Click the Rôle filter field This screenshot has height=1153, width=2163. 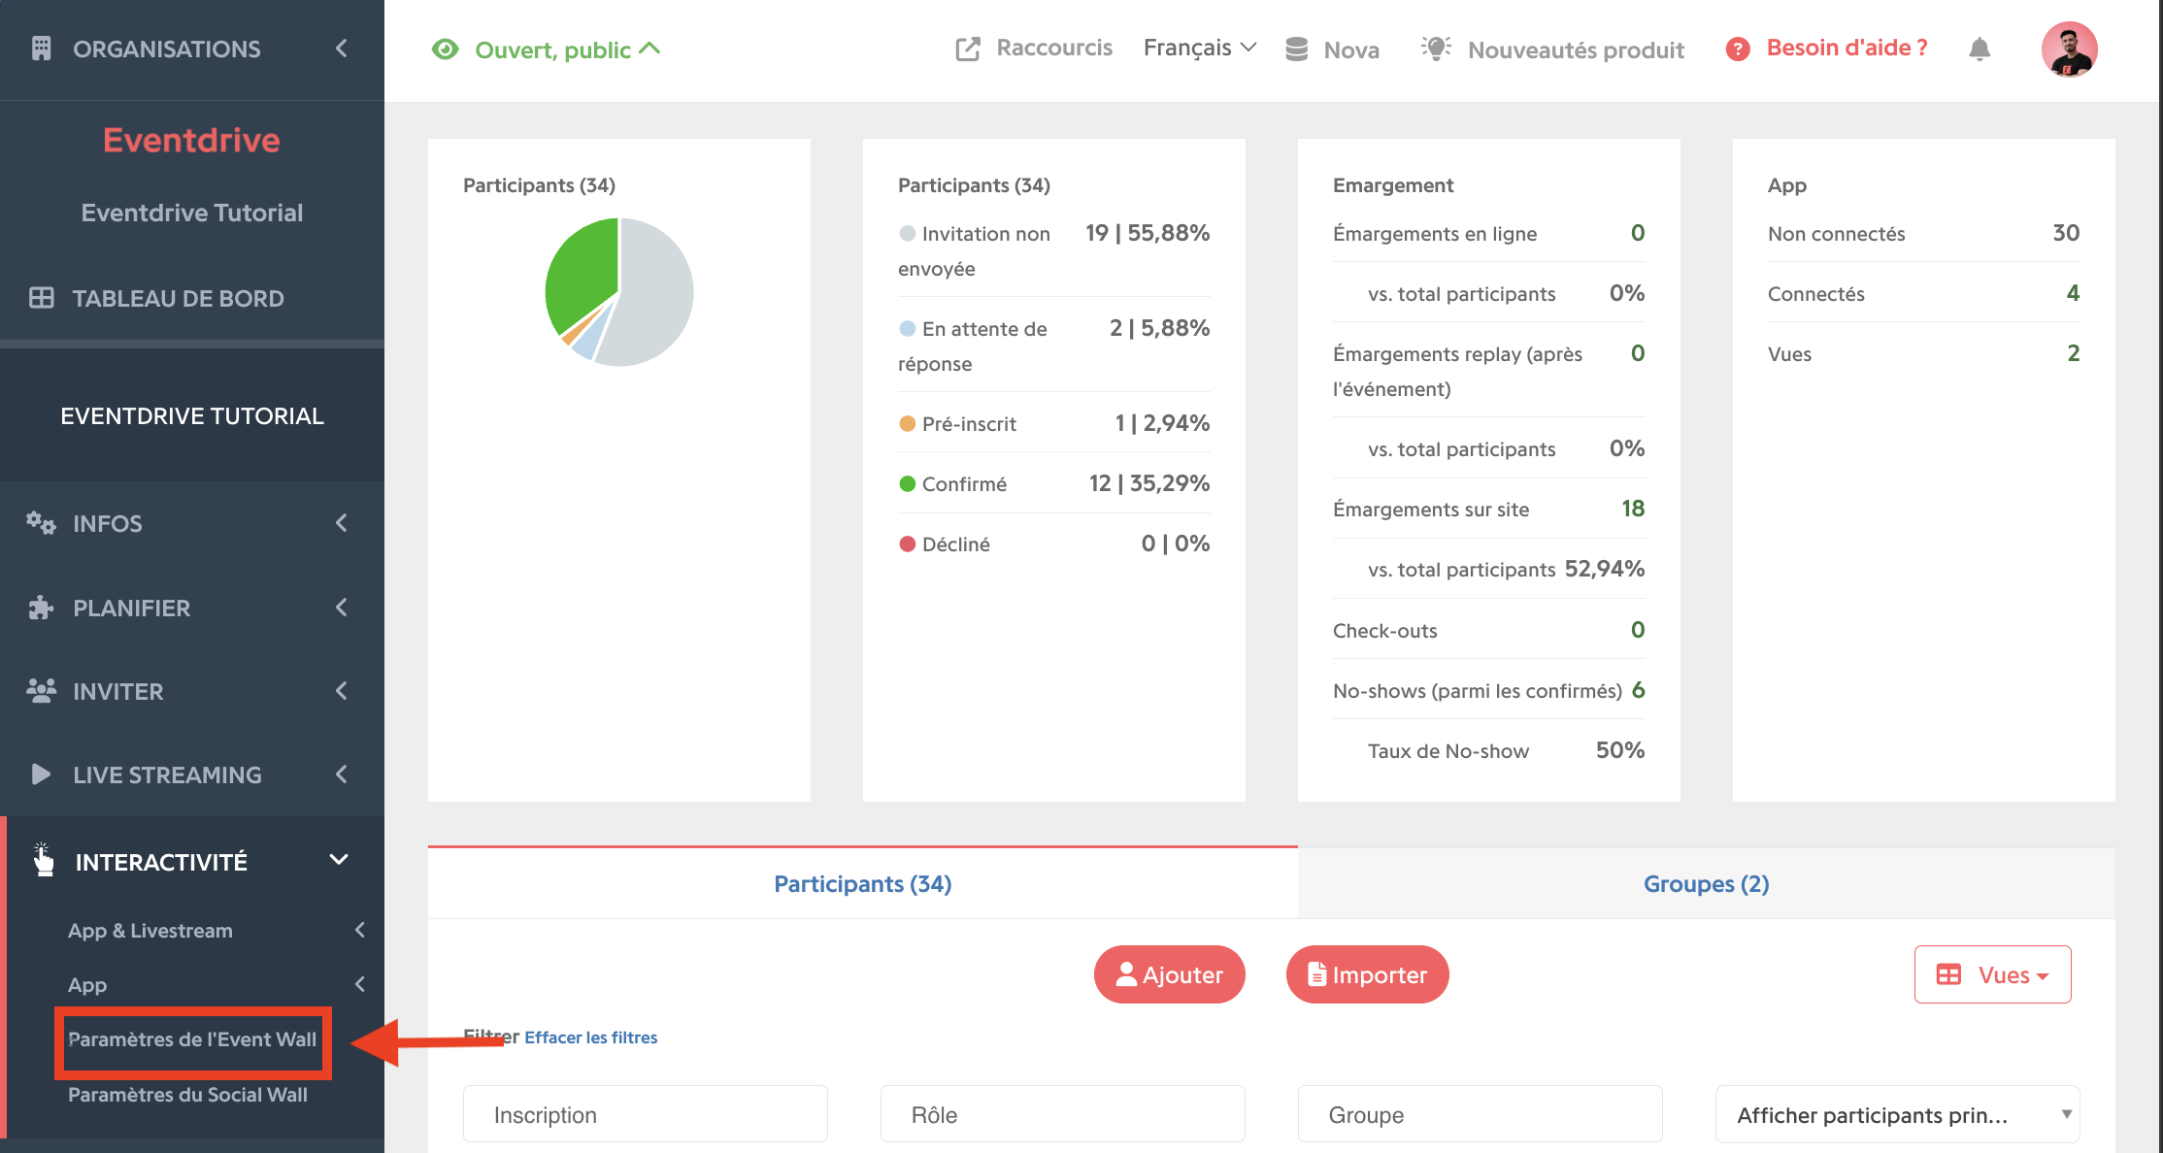tap(1063, 1114)
